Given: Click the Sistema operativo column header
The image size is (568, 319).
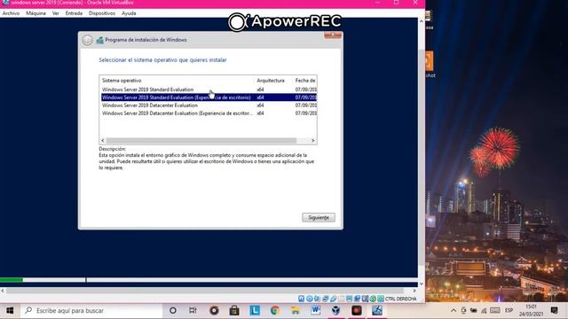Looking at the screenshot, I should tap(122, 81).
